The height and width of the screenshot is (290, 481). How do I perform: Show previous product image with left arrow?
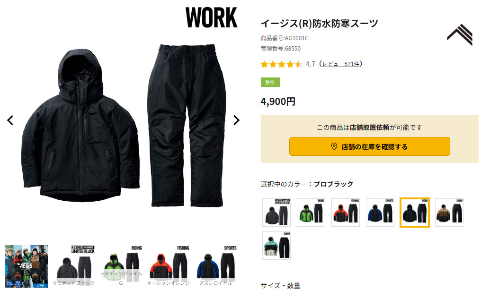[x=10, y=120]
